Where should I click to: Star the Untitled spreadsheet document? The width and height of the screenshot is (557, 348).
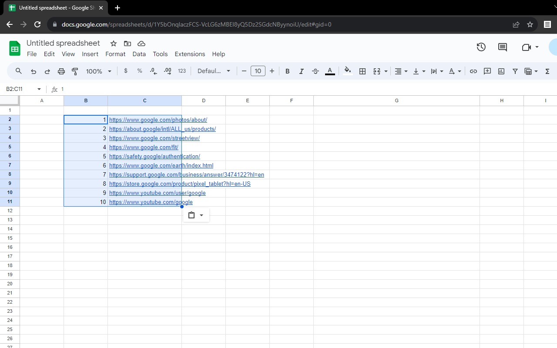coord(114,43)
